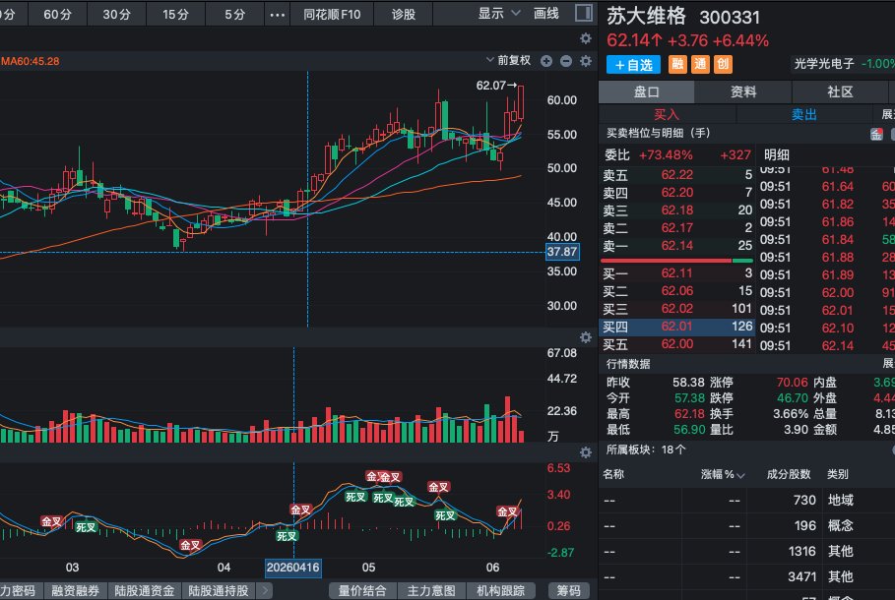895x600 pixels.
Task: Select the 卖五 62.22 order row
Action: [x=677, y=174]
